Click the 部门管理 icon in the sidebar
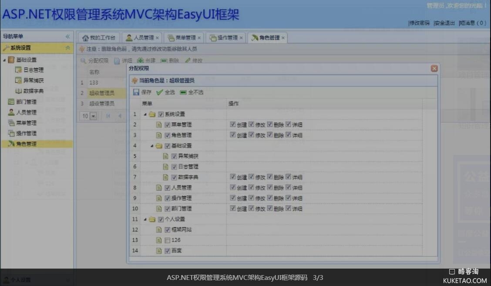The image size is (491, 286). 11,101
